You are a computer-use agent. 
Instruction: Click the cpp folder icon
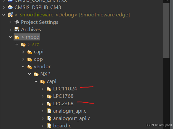[x=30, y=60]
